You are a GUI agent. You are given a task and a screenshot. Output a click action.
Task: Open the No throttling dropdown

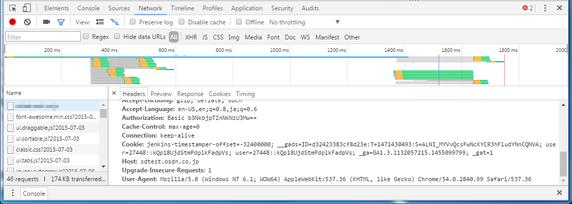(305, 22)
